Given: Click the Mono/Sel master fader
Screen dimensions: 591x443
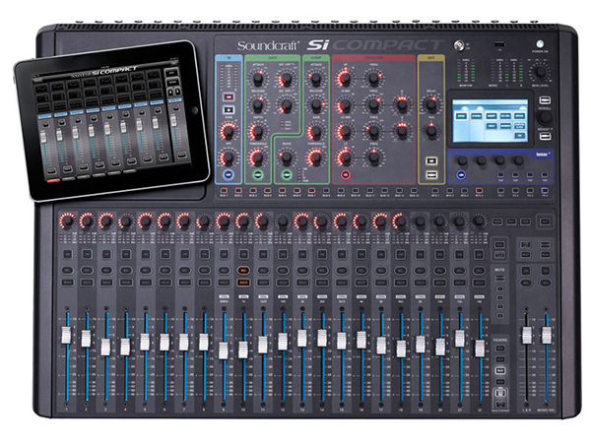Looking at the screenshot, I should click(x=547, y=337).
